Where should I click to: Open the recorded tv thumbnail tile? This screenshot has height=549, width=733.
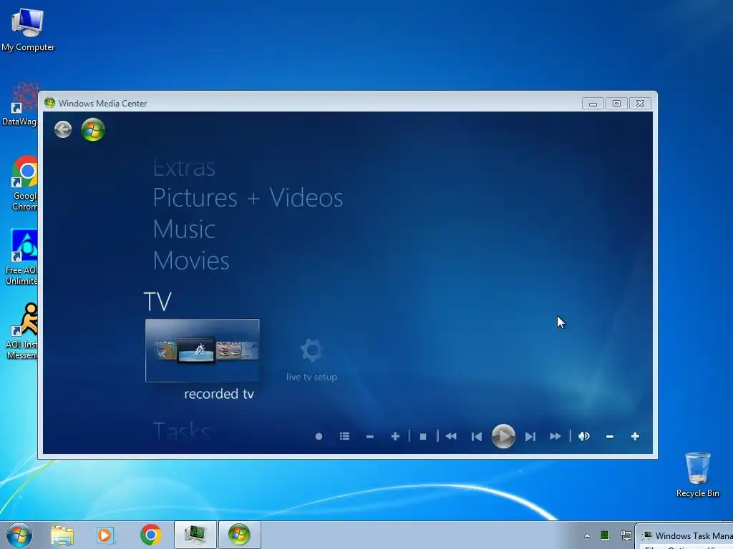[x=203, y=350]
